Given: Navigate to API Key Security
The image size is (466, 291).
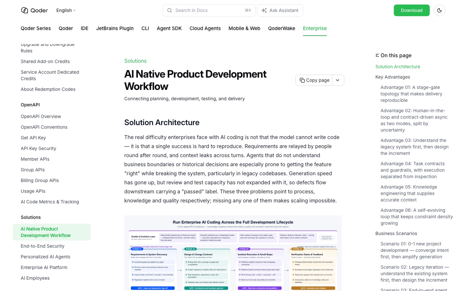Looking at the screenshot, I should (x=39, y=148).
